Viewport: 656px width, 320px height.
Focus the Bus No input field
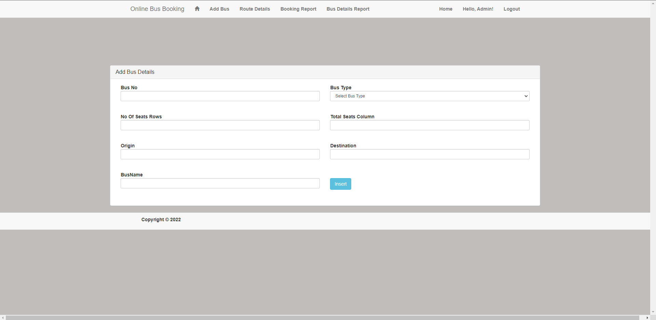tap(220, 96)
